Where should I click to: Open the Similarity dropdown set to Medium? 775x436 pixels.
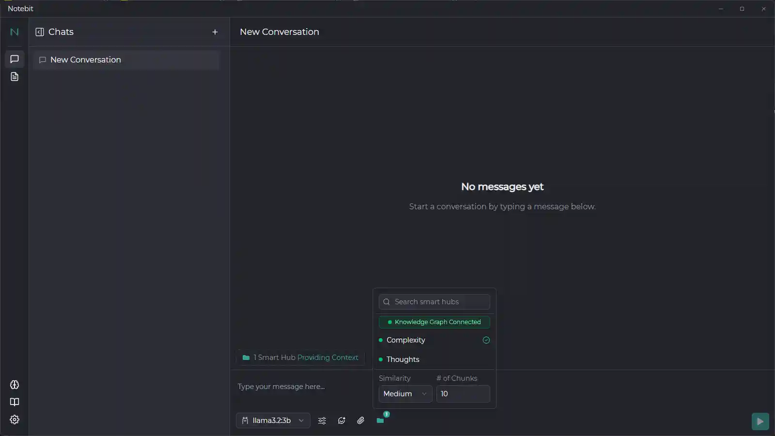[x=404, y=394]
